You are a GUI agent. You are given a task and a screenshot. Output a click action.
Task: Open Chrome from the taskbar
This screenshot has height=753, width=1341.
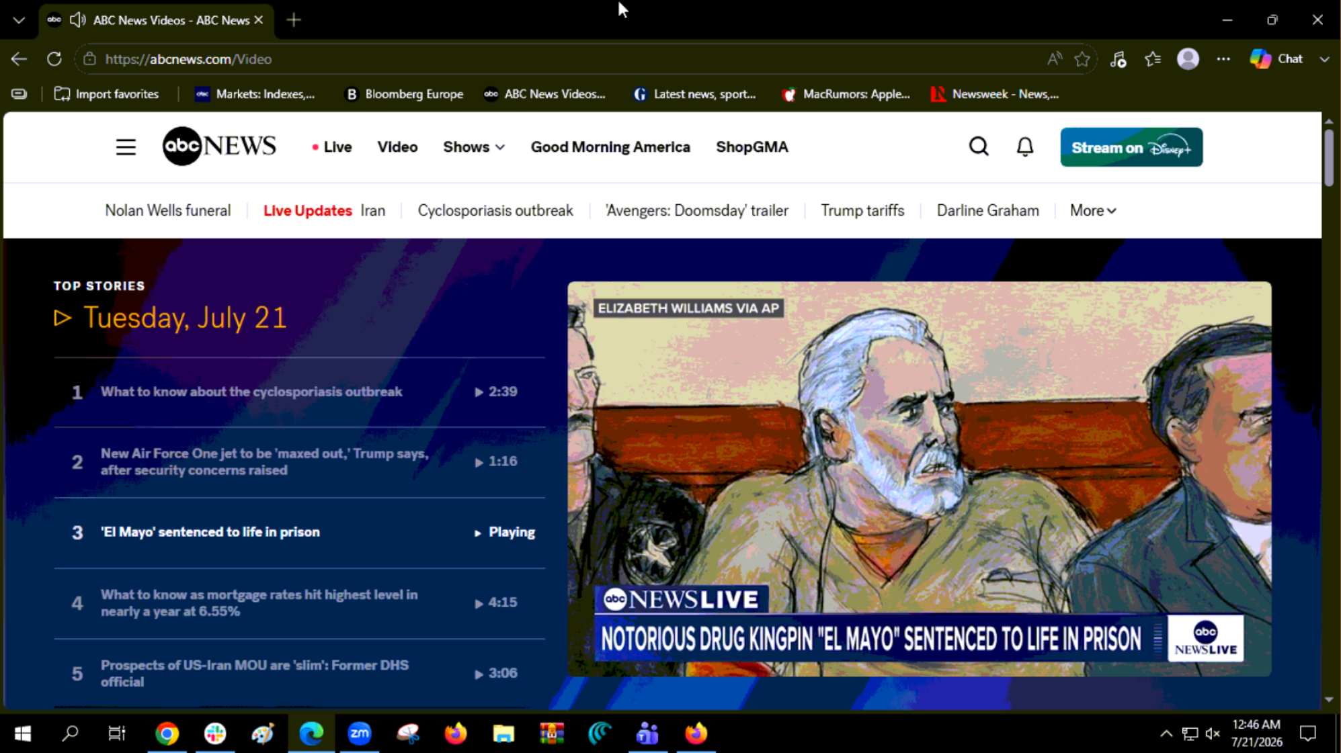point(167,734)
